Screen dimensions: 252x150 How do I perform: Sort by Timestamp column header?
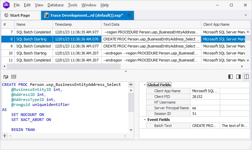click(x=77, y=24)
